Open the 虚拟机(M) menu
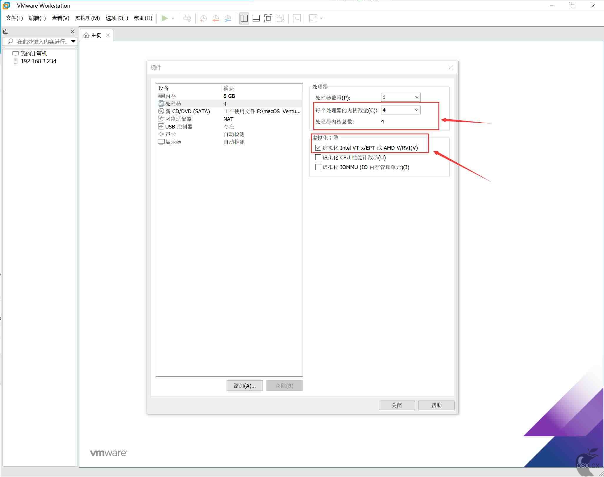604x477 pixels. (x=87, y=18)
